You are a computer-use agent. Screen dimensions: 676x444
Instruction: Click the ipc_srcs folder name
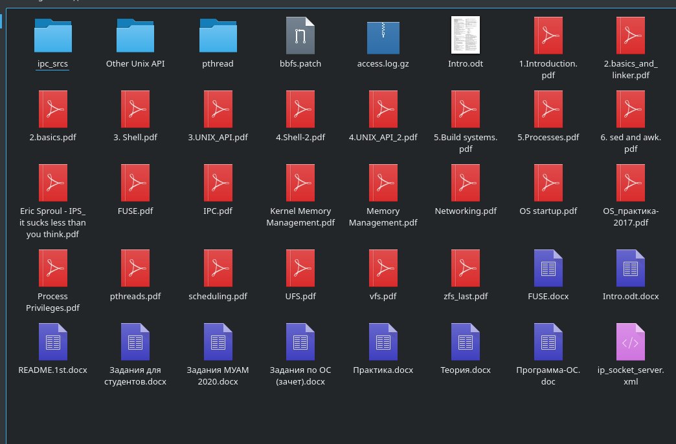click(52, 64)
